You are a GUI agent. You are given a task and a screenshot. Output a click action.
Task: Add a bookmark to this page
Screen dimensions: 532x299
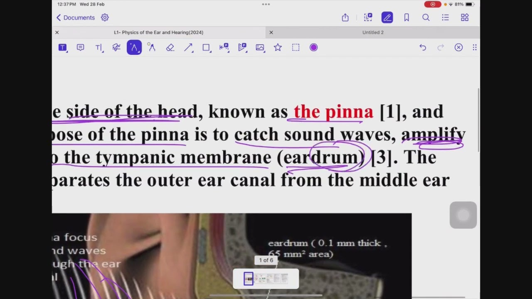coord(406,17)
